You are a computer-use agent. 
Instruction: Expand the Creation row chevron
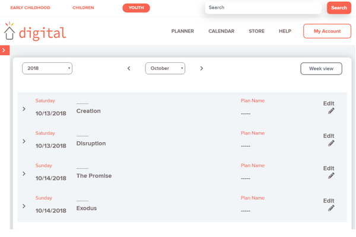pyautogui.click(x=24, y=109)
